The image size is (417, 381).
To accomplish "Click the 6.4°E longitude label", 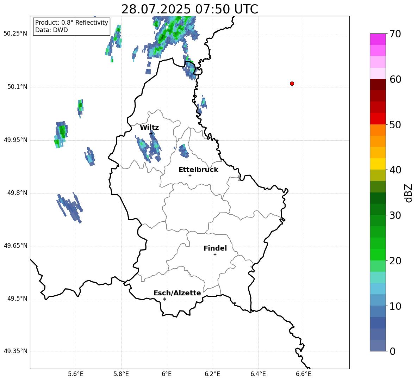I will pos(258,374).
